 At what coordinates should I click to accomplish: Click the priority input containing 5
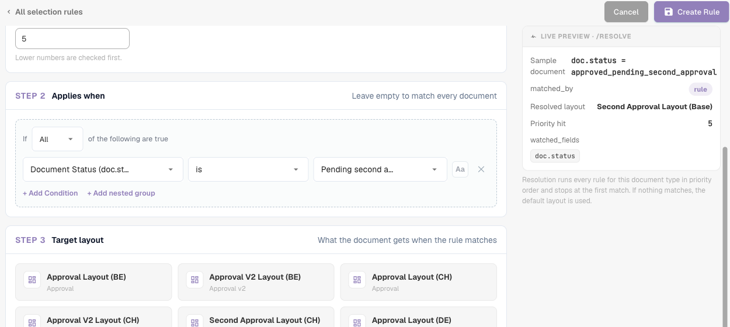(72, 39)
